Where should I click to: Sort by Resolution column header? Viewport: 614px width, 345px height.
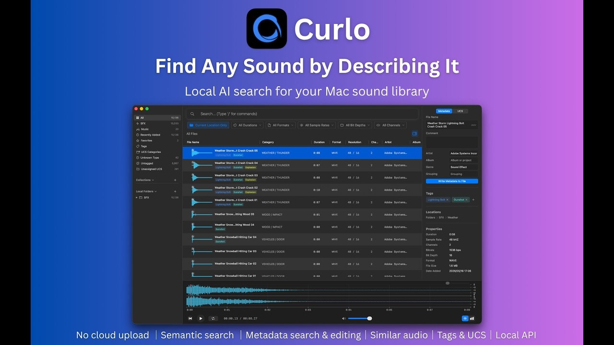pyautogui.click(x=354, y=142)
